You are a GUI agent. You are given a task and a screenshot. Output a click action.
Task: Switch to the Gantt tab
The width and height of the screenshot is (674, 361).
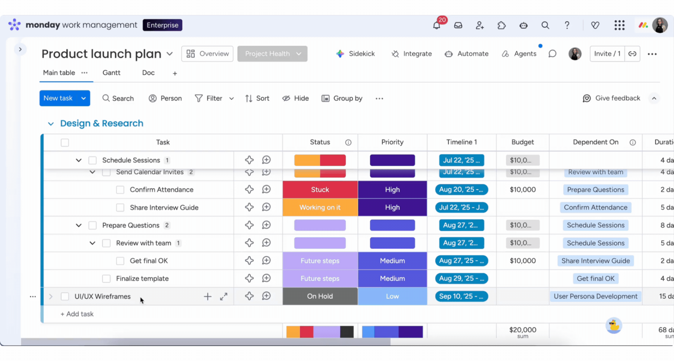111,73
